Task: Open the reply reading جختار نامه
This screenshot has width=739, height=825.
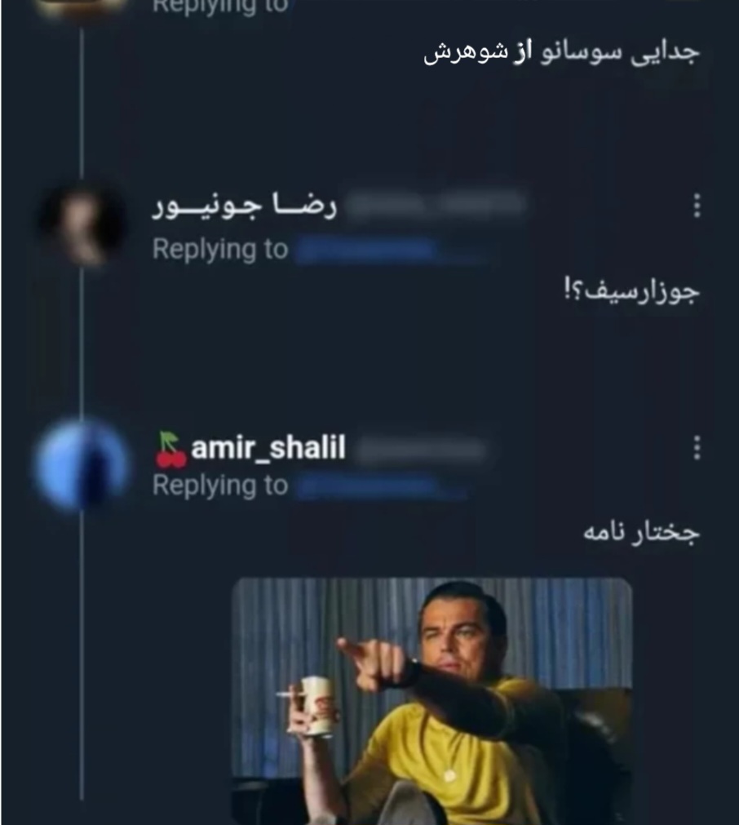Action: coord(642,532)
